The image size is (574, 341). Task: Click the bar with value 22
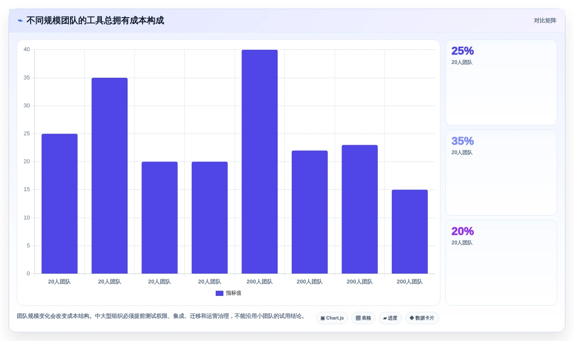coord(309,212)
